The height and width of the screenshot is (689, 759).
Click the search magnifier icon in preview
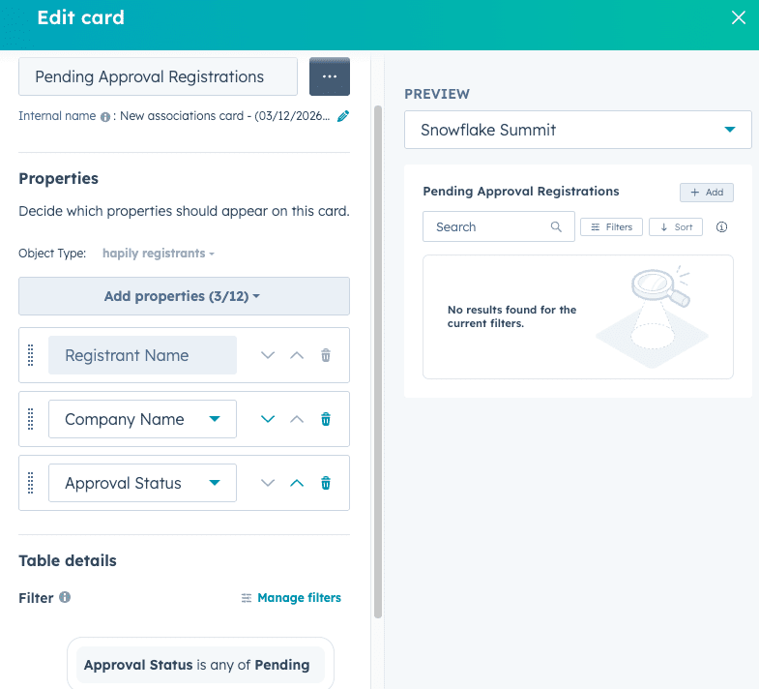(x=556, y=227)
